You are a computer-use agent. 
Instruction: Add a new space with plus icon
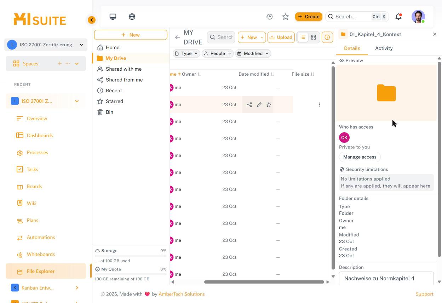(59, 64)
